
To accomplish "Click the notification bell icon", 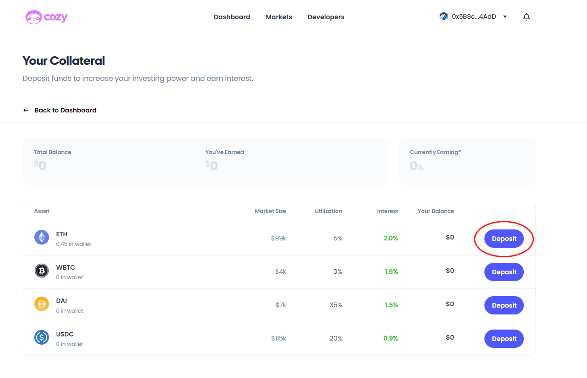I will coord(527,17).
